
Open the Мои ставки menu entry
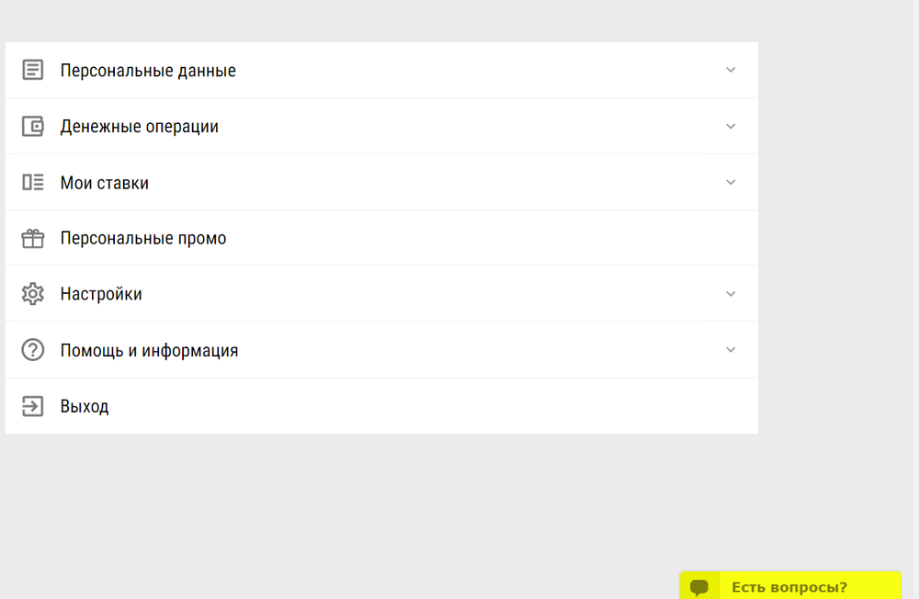(105, 183)
